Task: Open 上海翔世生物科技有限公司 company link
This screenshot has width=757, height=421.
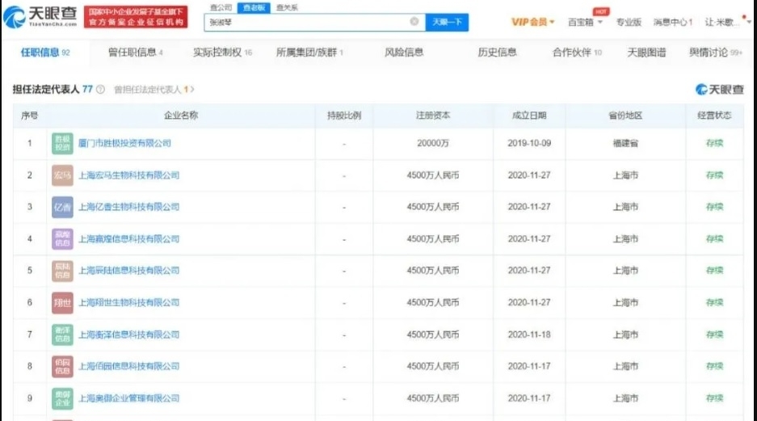Action: click(x=129, y=303)
